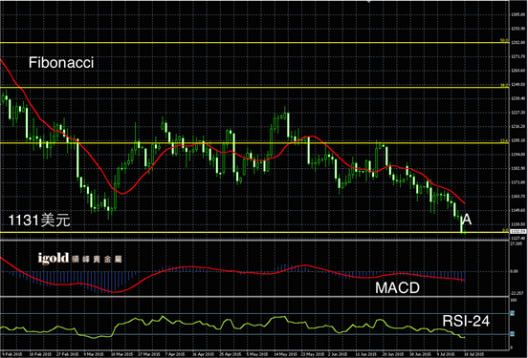Screen dimensions: 528x358
Task: Click the 7 Apr 2015 date label
Action: click(175, 354)
